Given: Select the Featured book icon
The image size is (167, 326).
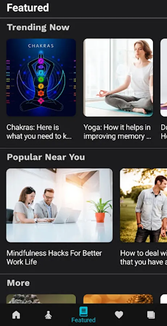Looking at the screenshot, I should 83,312.
